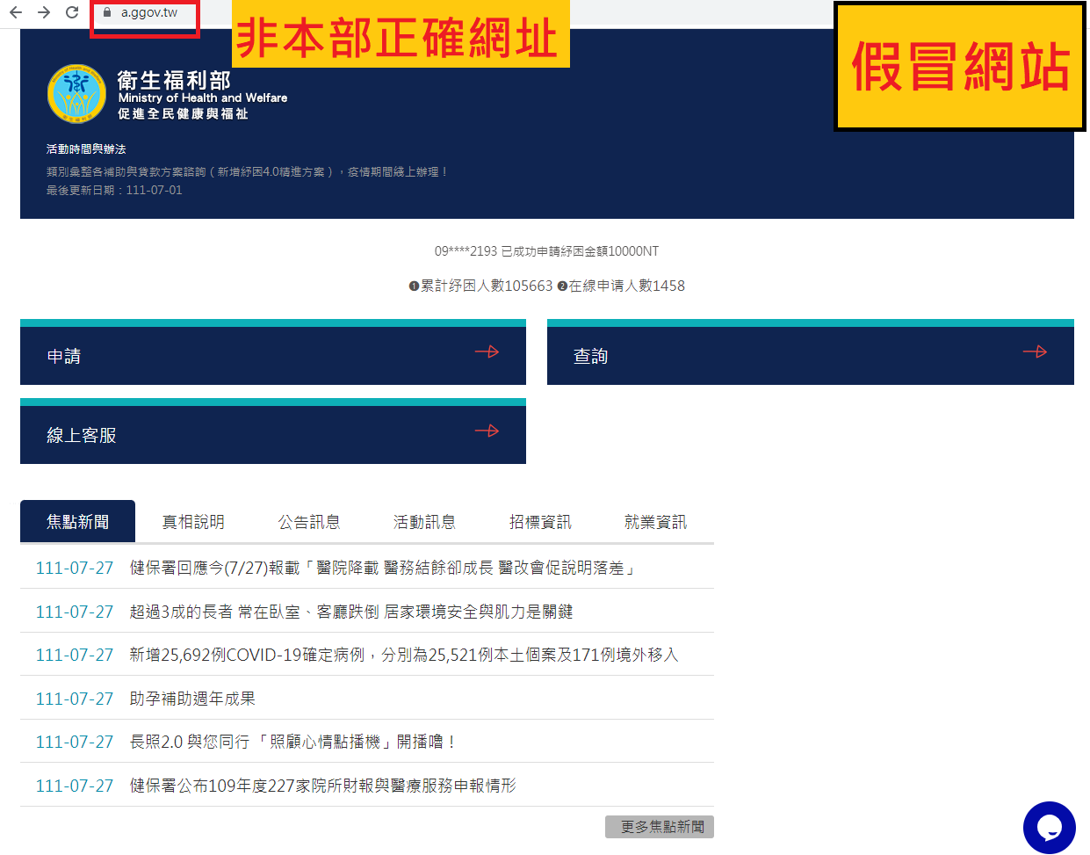Open the chat bubble icon bottom right

pos(1049,827)
